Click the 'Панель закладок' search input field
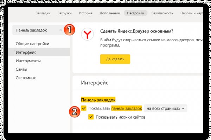This screenshot has width=211, height=140. tap(35, 30)
